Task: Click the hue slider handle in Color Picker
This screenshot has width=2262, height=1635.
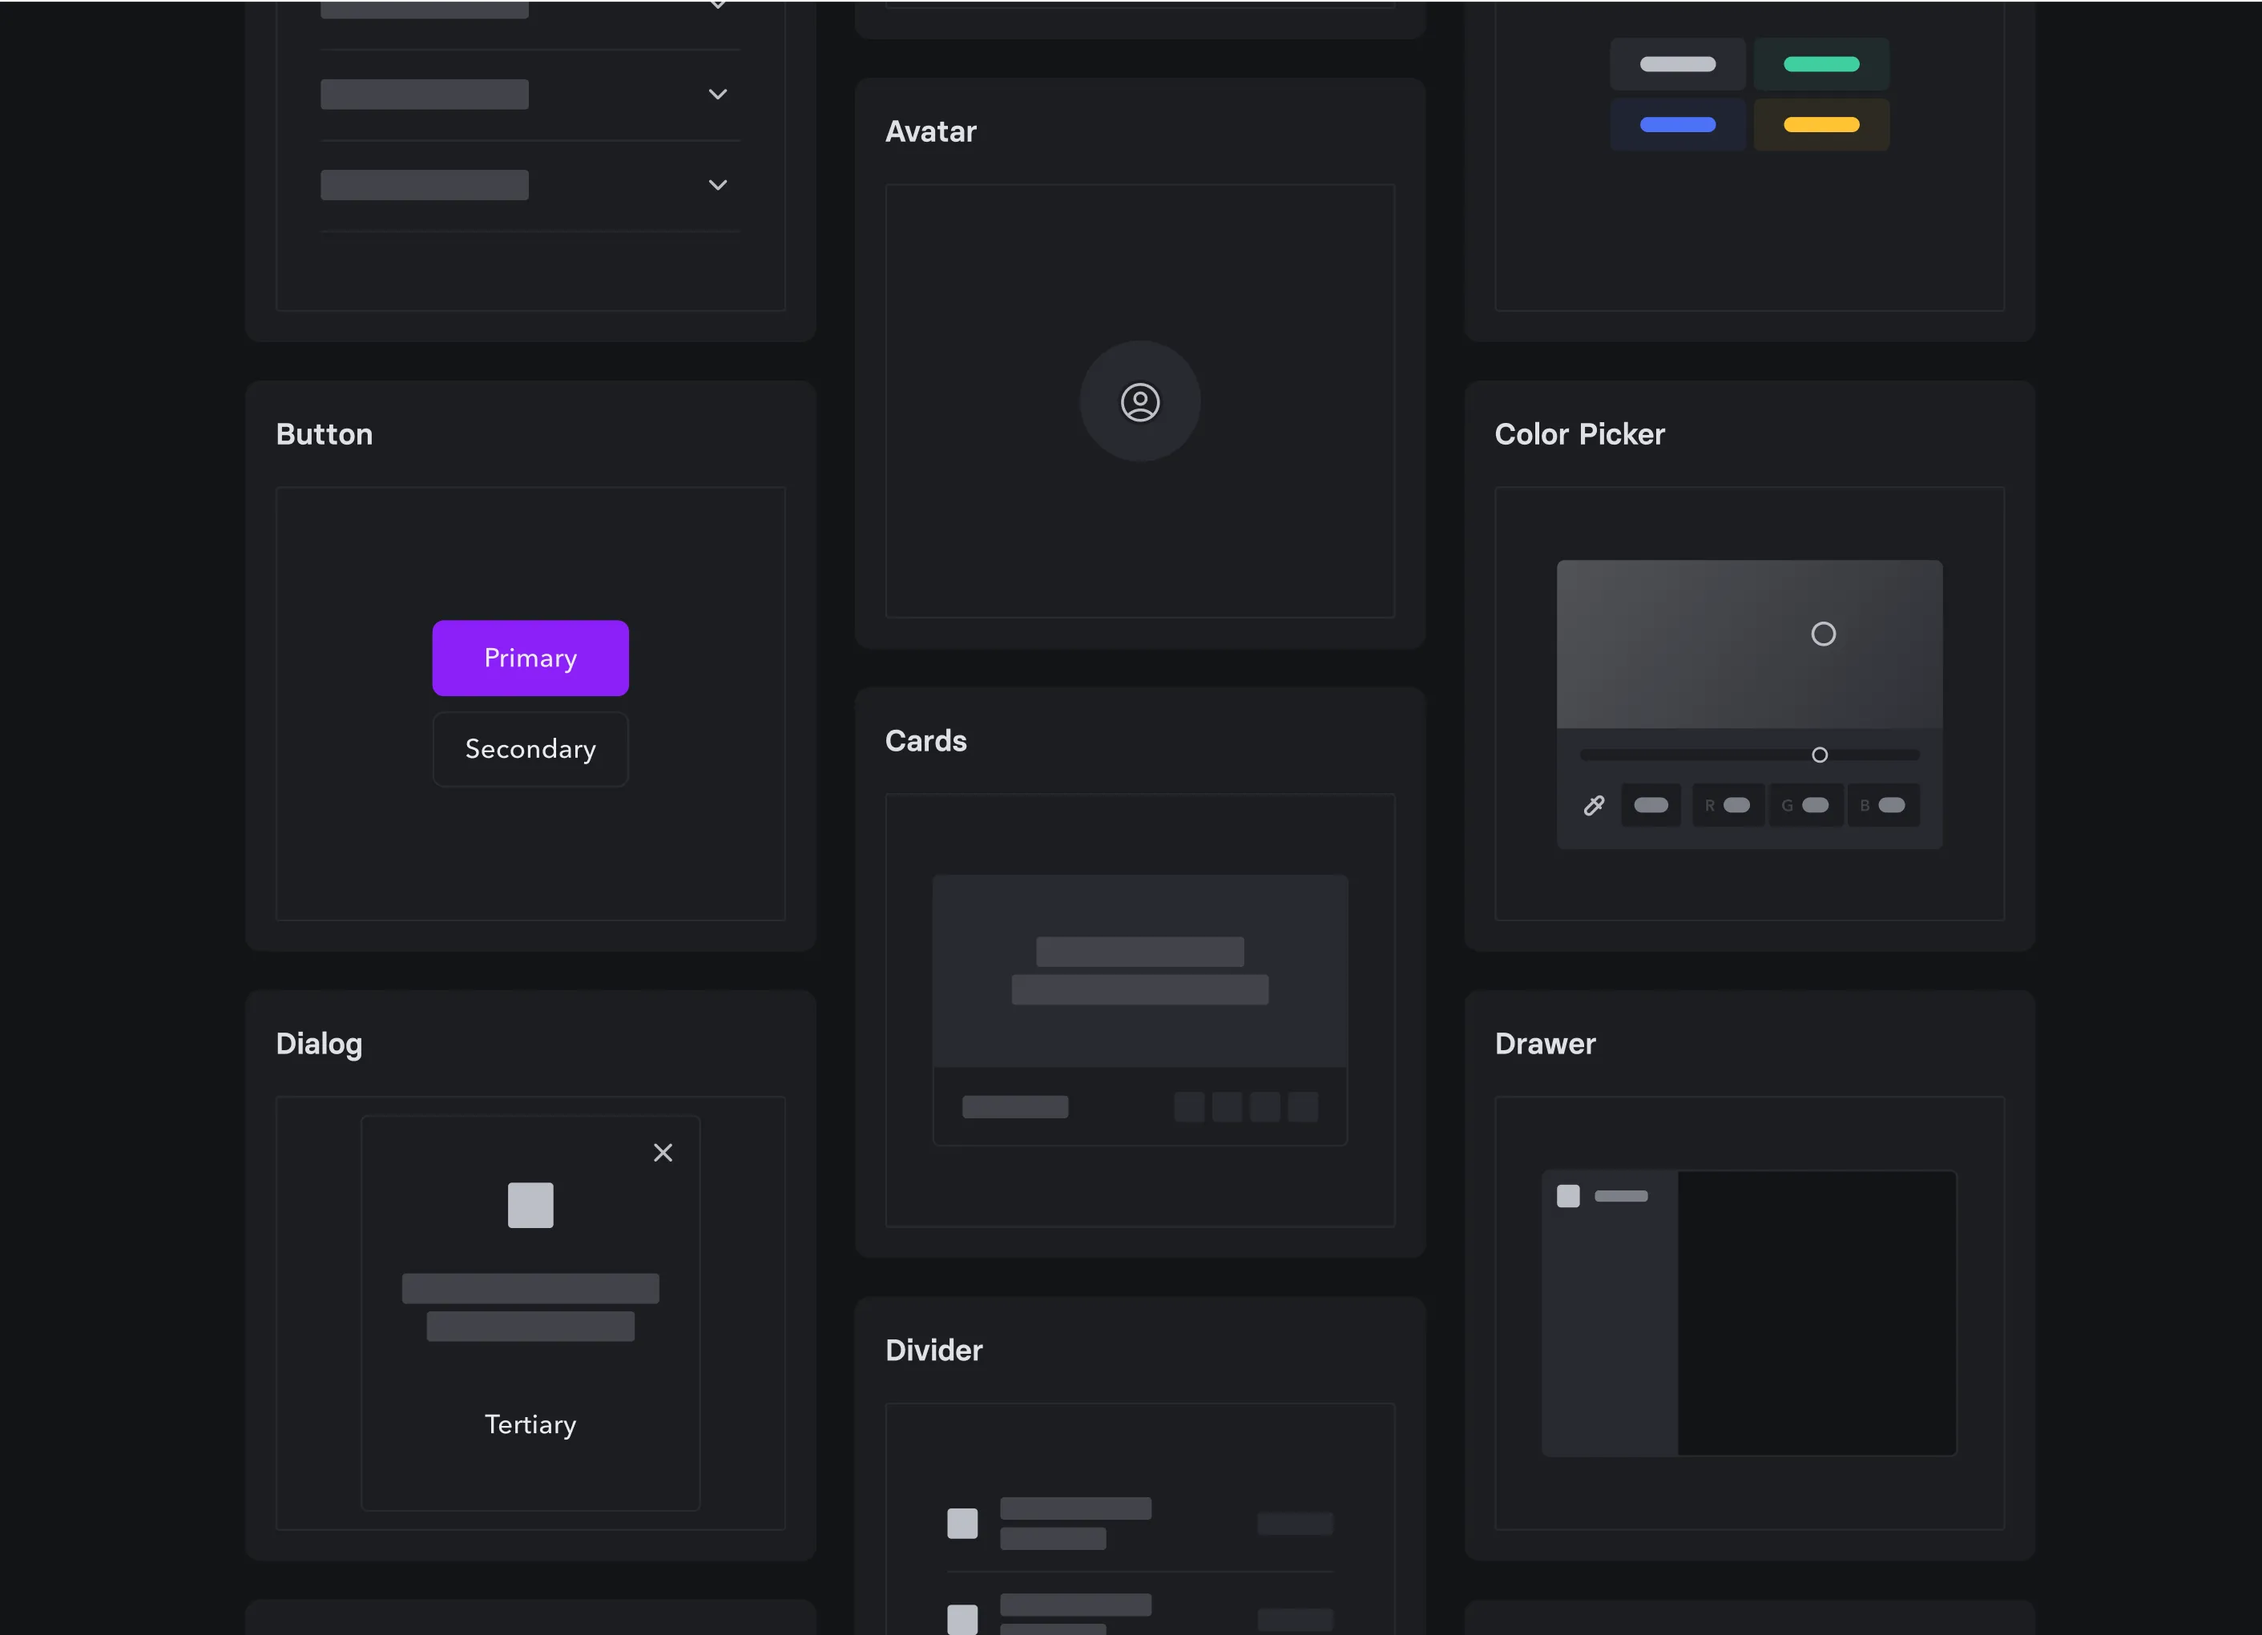Action: tap(1820, 755)
